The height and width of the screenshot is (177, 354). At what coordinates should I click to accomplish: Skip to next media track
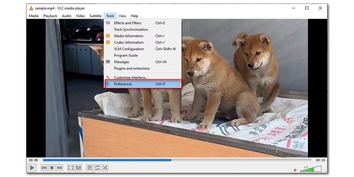(x=59, y=168)
